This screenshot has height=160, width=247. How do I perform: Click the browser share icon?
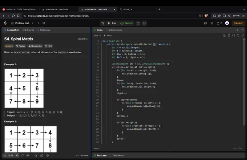[x=200, y=16]
